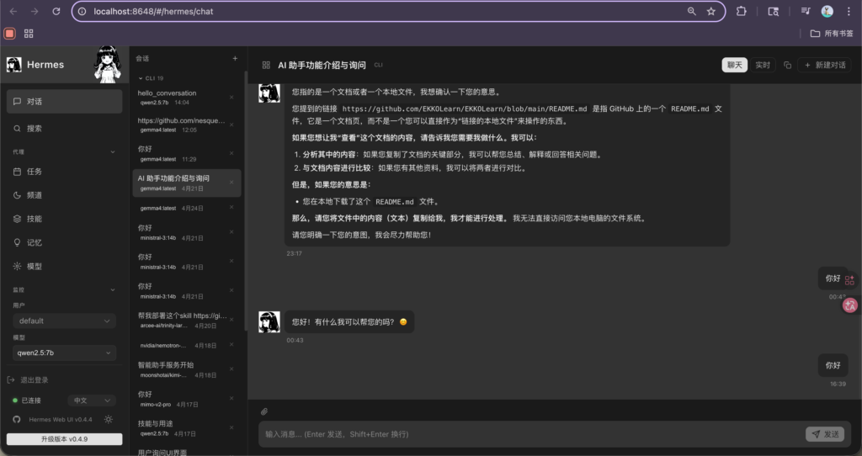
Task: Switch to the 实时 live tab
Action: tap(763, 65)
